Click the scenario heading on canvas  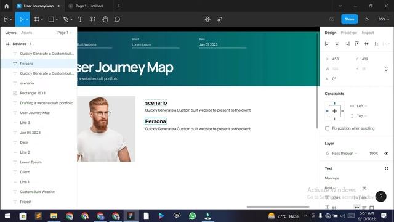(x=156, y=103)
